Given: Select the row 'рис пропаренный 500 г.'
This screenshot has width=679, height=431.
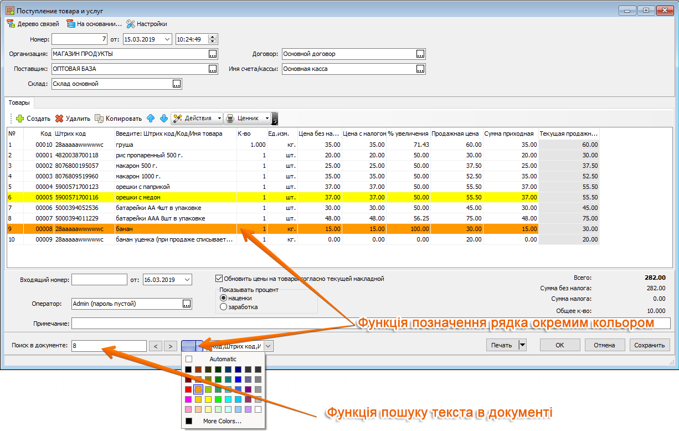Looking at the screenshot, I should pyautogui.click(x=303, y=155).
